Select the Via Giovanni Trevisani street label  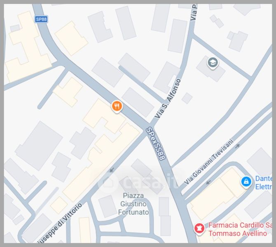pyautogui.click(x=209, y=162)
